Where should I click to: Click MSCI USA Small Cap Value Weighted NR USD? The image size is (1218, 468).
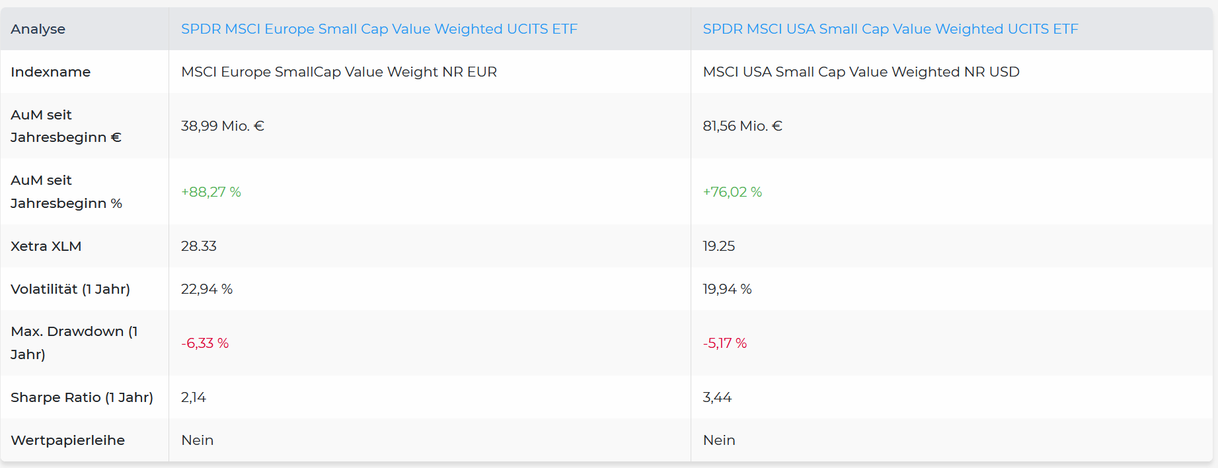click(x=860, y=72)
